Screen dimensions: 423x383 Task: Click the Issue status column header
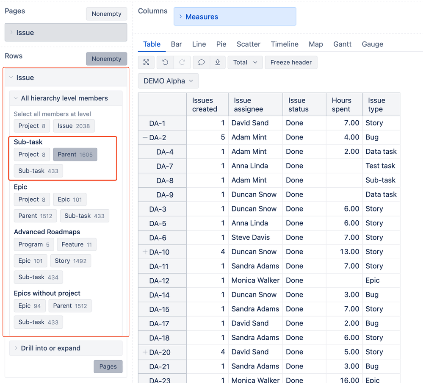(304, 105)
